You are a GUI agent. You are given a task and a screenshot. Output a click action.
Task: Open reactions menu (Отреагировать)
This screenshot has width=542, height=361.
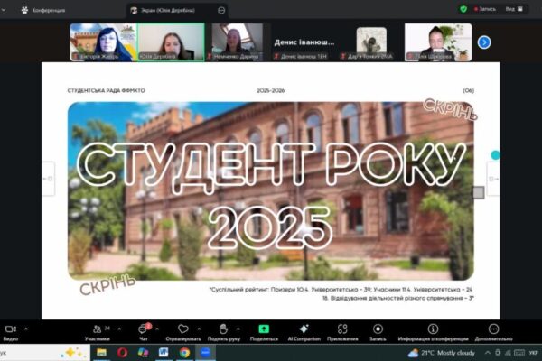click(x=183, y=331)
